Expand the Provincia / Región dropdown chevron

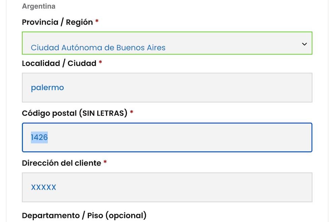click(304, 44)
